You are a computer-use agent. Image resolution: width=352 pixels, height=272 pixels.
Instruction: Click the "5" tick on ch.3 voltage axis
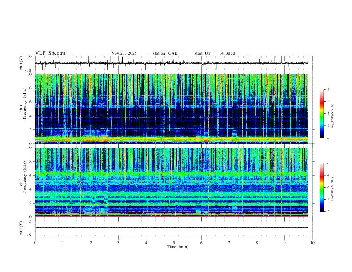pyautogui.click(x=31, y=221)
